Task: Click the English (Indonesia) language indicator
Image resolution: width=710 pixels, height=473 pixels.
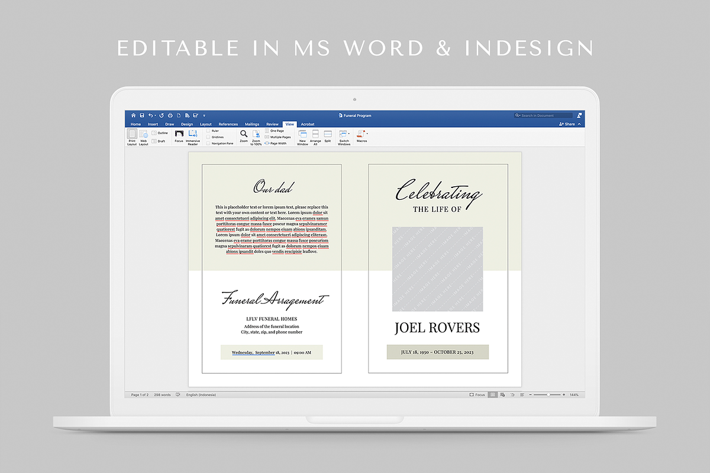Action: point(201,394)
